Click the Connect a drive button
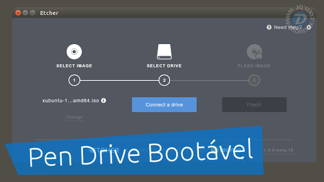Image resolution: width=324 pixels, height=182 pixels. pyautogui.click(x=164, y=105)
